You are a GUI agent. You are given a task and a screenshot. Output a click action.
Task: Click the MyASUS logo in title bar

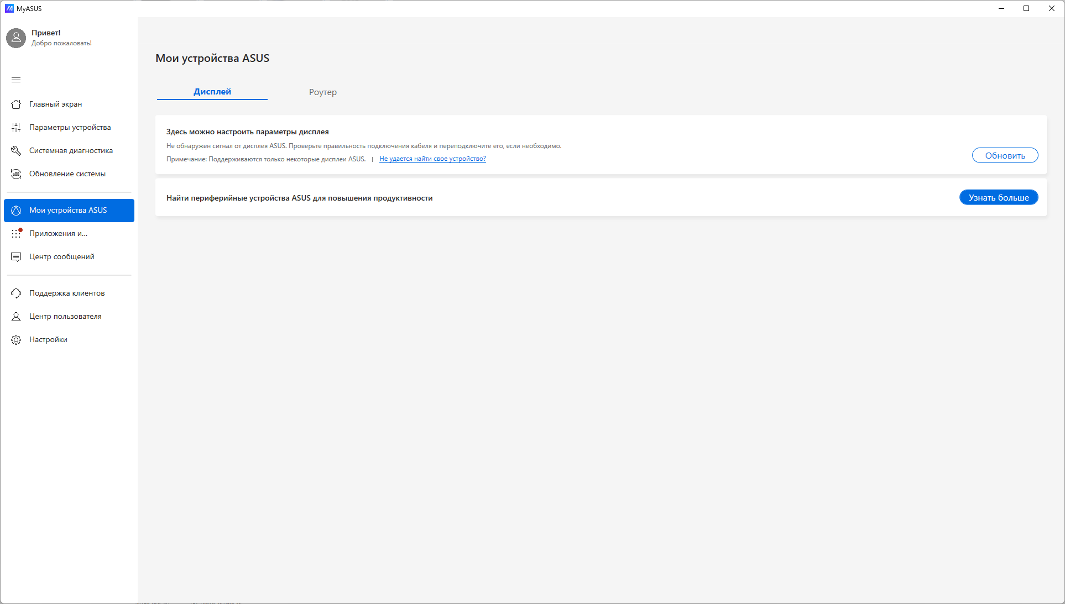pos(9,8)
